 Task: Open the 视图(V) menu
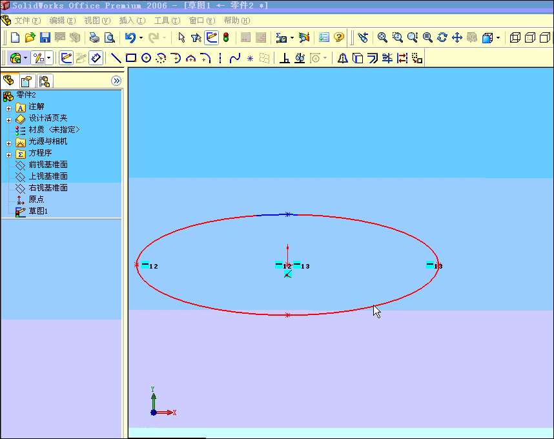point(97,21)
